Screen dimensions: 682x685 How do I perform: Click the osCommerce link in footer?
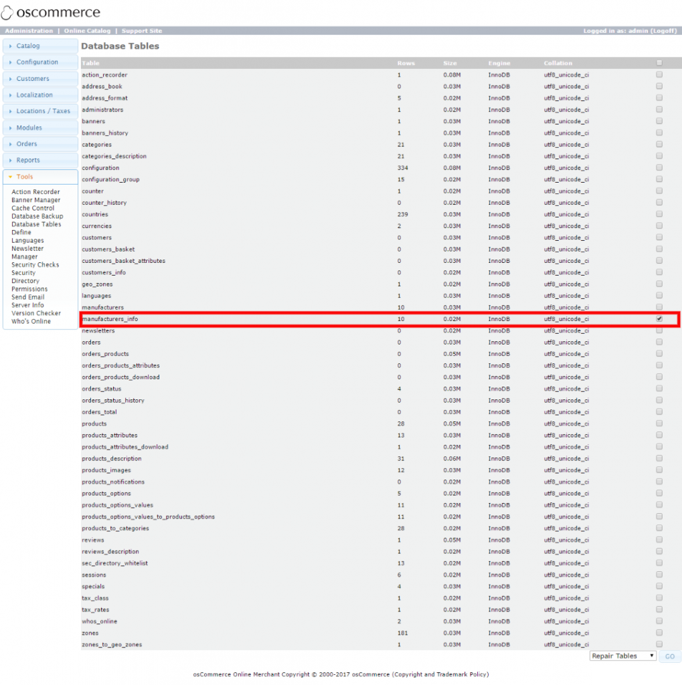coord(370,674)
